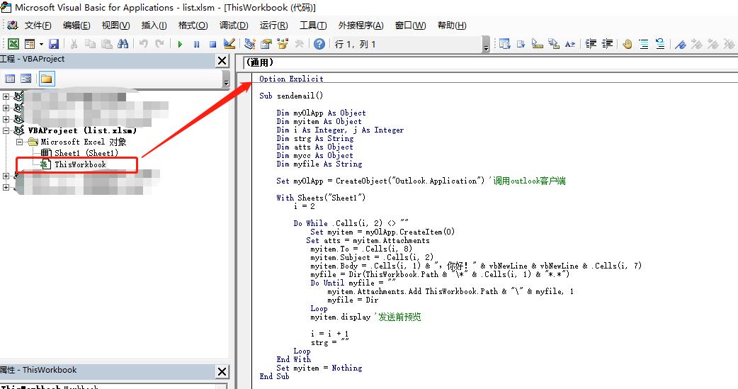The height and width of the screenshot is (389, 738).
Task: Toggle bookmark with blue flag icon
Action: [x=680, y=44]
